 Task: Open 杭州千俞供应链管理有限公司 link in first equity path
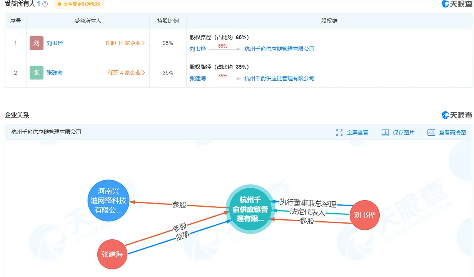coord(279,49)
